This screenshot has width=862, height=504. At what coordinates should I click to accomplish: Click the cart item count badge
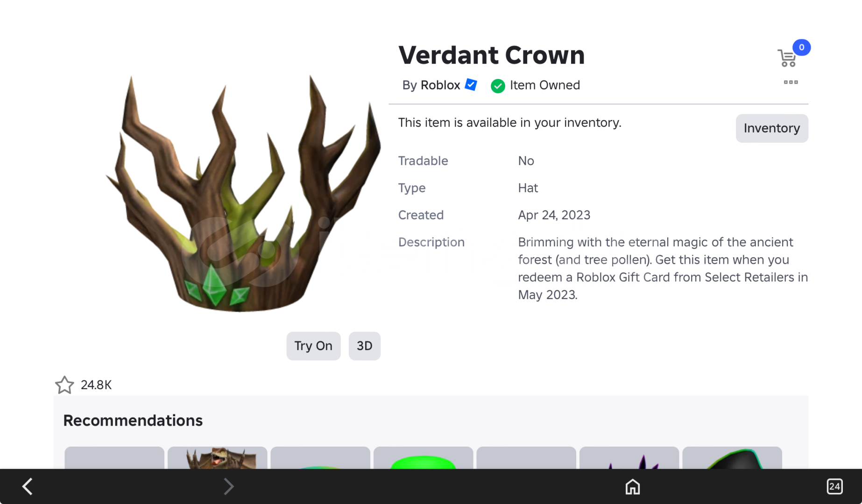[x=802, y=47]
